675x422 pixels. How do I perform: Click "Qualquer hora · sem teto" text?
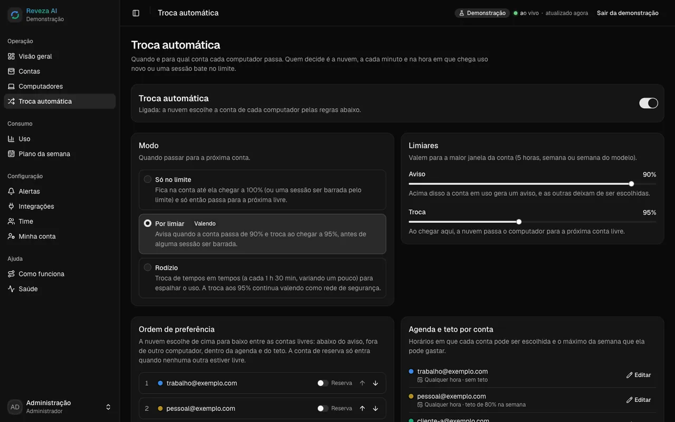456,380
